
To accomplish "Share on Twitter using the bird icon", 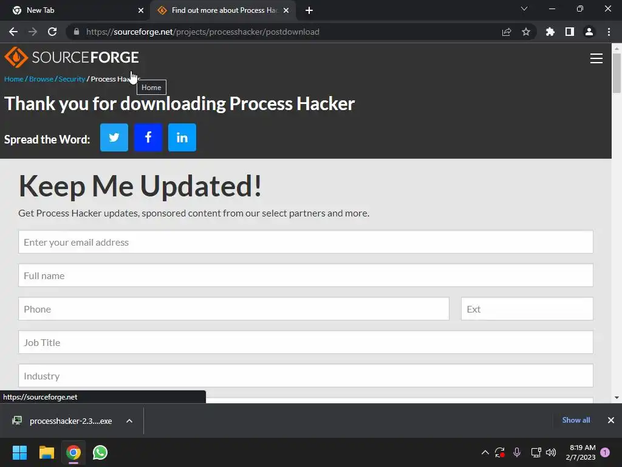I will [114, 137].
